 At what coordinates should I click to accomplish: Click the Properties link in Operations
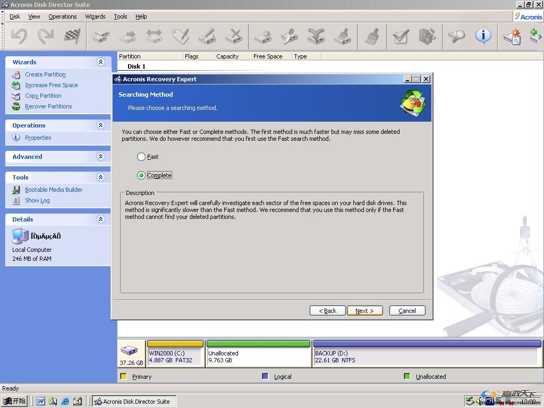click(x=38, y=138)
